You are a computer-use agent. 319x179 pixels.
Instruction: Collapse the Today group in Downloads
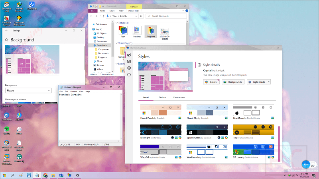[x=117, y=23]
